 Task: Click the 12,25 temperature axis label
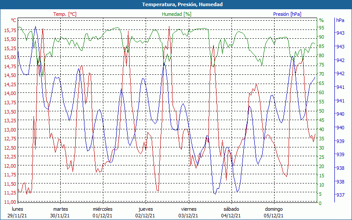pos(10,157)
